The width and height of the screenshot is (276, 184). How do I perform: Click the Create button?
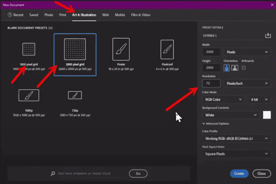point(239,173)
